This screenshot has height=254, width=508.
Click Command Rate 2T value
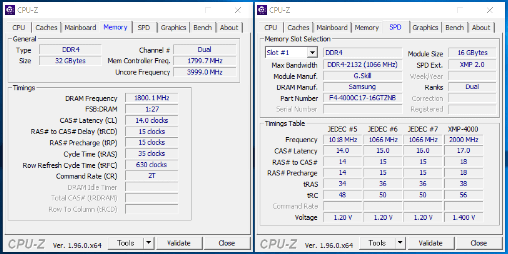coord(152,176)
